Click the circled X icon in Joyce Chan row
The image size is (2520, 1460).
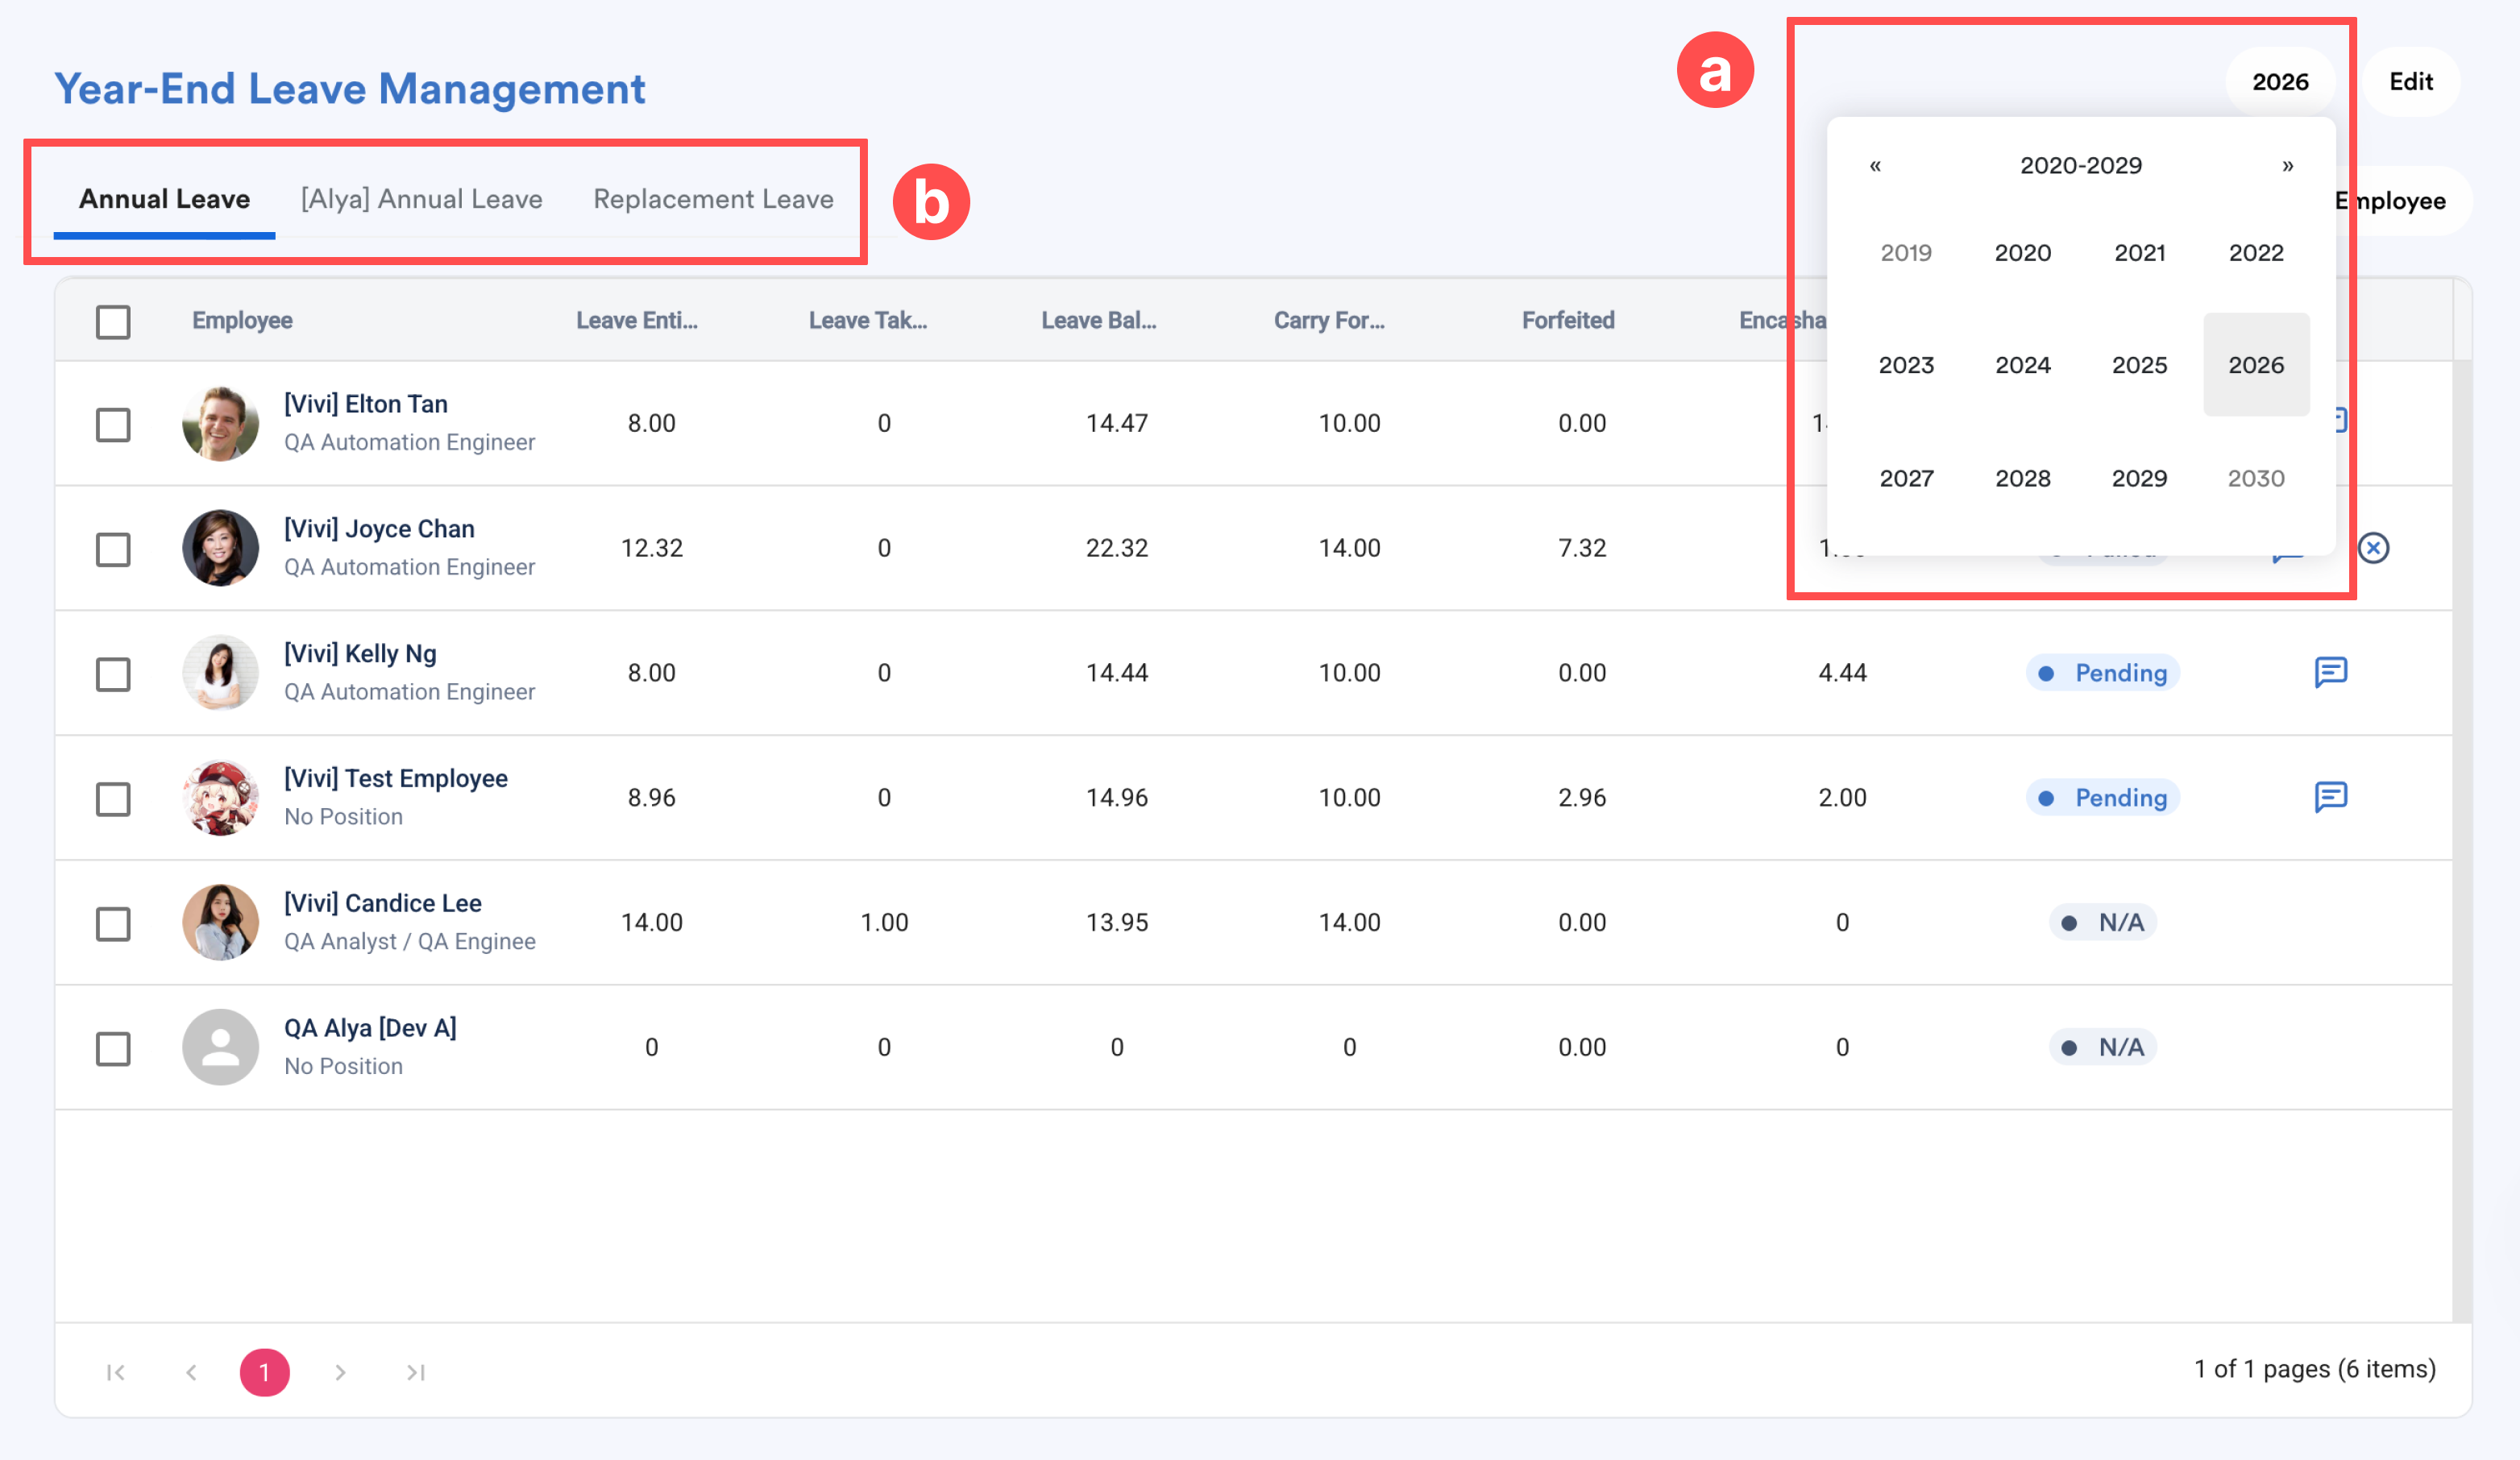tap(2373, 548)
